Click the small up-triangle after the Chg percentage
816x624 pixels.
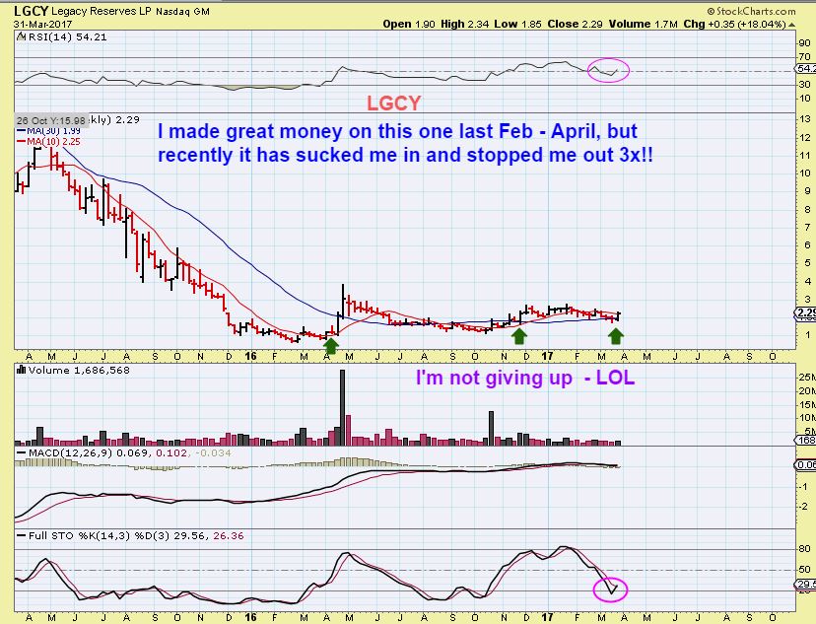[791, 25]
